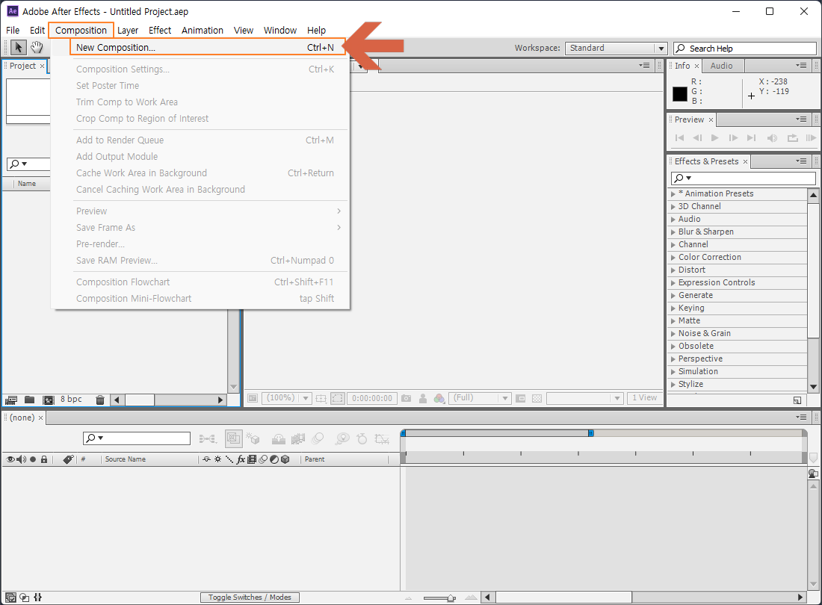Viewport: 822px width, 605px height.
Task: Open the 1 View layout dropdown
Action: point(644,398)
